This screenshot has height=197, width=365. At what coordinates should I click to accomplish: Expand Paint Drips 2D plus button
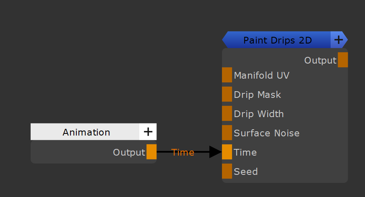point(338,40)
